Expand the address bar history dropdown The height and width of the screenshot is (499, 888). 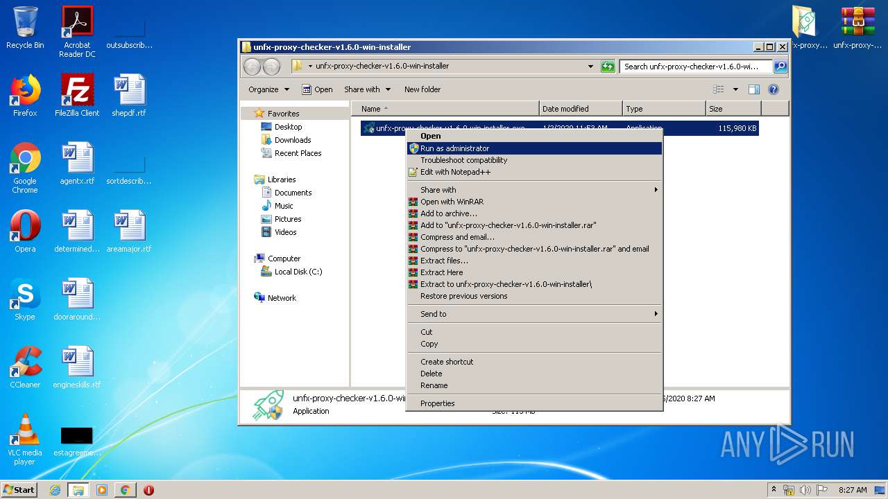[x=590, y=67]
